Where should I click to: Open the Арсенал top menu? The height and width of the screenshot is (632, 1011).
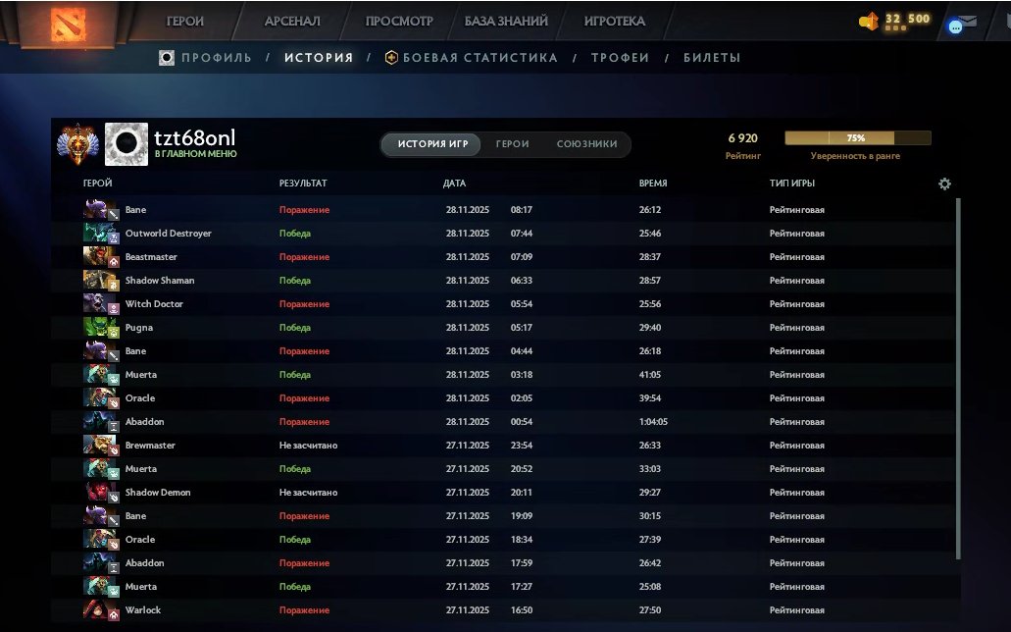pos(291,21)
